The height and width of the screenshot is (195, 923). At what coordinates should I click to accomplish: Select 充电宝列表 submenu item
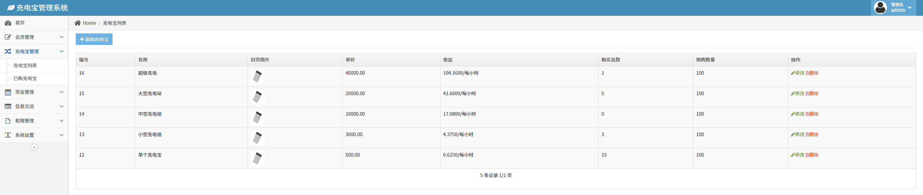(x=25, y=65)
